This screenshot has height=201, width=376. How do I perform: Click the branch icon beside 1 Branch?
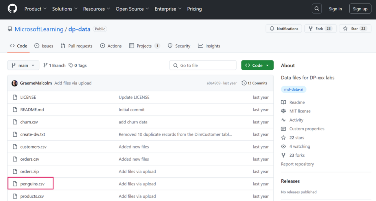coord(45,65)
